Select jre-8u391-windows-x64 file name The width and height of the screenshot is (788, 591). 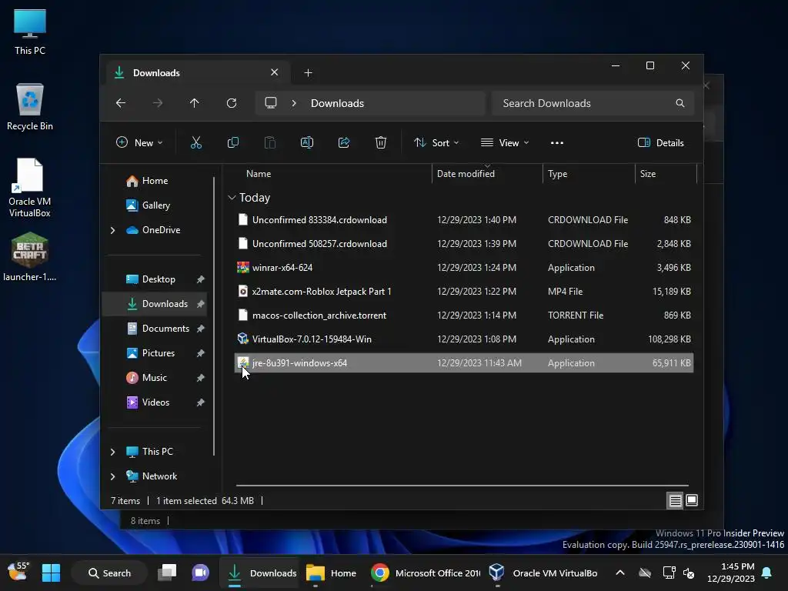click(x=299, y=363)
